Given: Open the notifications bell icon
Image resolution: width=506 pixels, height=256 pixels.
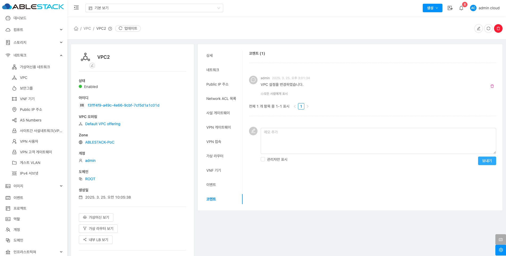Looking at the screenshot, I should [461, 8].
